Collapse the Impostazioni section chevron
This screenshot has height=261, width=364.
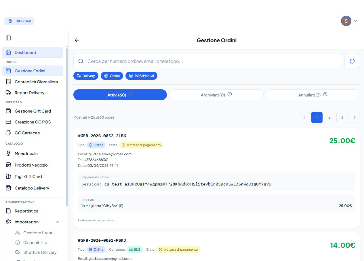tap(58, 222)
